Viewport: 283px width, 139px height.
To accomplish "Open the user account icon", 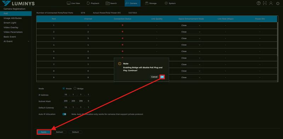I will (271, 3).
